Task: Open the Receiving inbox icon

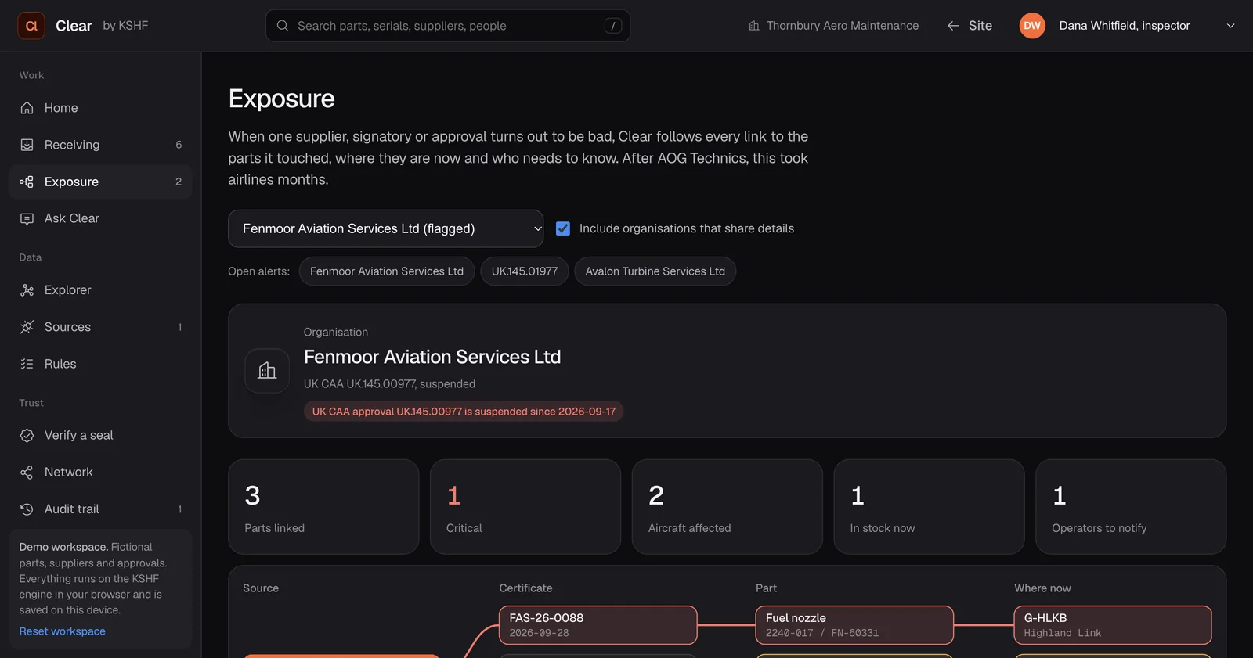Action: tap(27, 145)
